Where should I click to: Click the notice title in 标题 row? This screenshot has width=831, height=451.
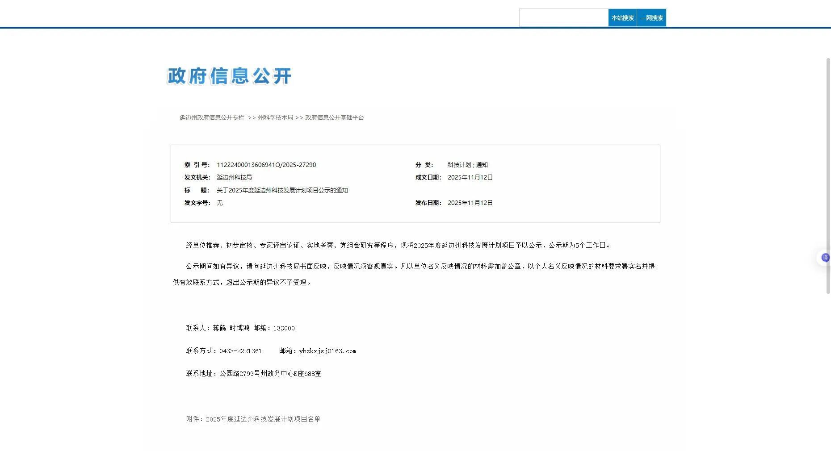click(x=282, y=190)
